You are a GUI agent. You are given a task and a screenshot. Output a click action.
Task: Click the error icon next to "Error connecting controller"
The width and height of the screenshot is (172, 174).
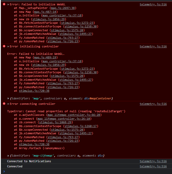pos(4,104)
